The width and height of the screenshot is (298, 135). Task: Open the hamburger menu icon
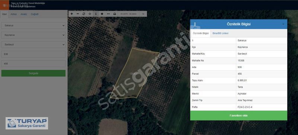pos(4,5)
